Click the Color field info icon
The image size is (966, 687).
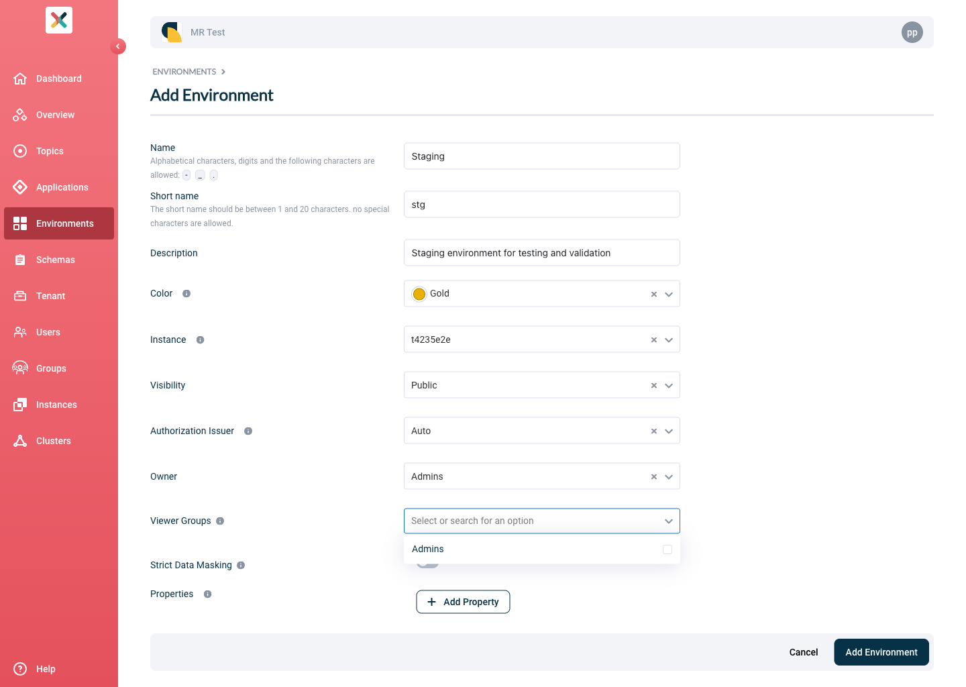click(186, 294)
